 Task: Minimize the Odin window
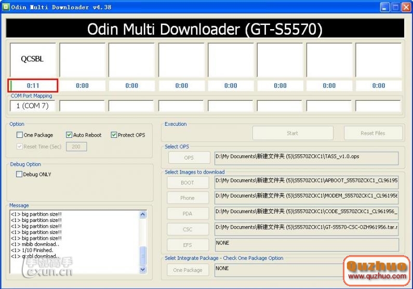click(384, 7)
